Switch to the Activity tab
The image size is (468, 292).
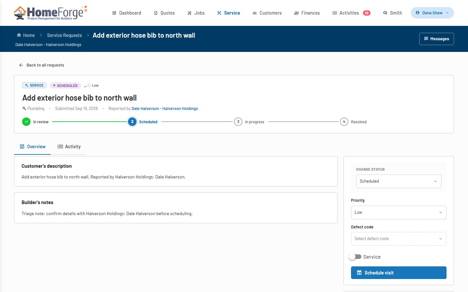[69, 147]
